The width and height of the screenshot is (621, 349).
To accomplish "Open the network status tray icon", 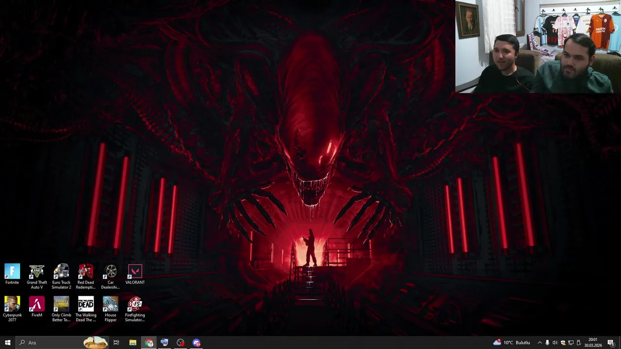I will (571, 343).
